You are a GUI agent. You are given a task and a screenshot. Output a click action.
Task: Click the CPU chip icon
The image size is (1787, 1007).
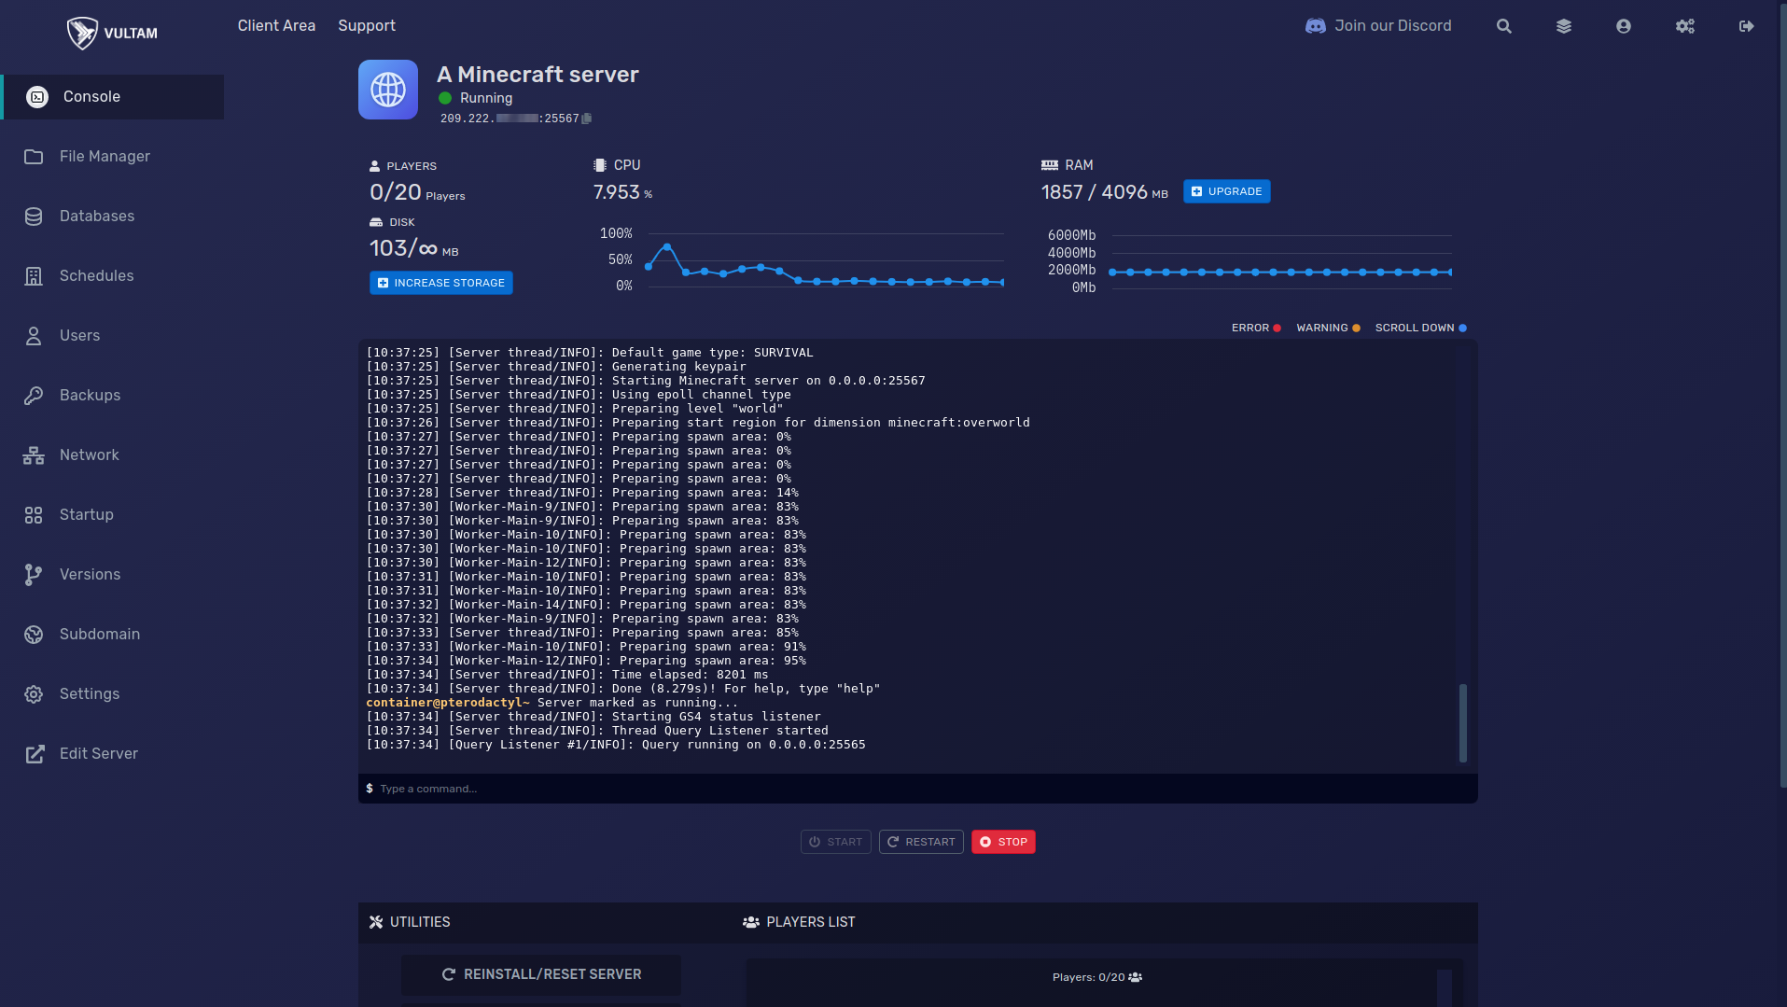[x=599, y=165]
